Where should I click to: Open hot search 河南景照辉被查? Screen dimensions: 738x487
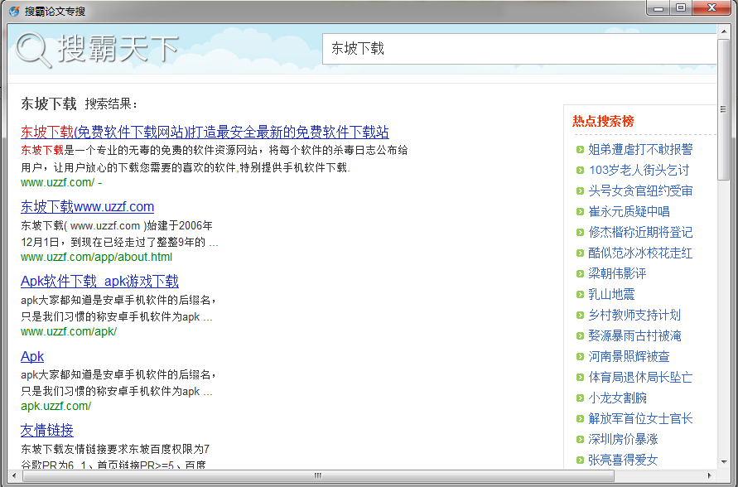pyautogui.click(x=629, y=357)
